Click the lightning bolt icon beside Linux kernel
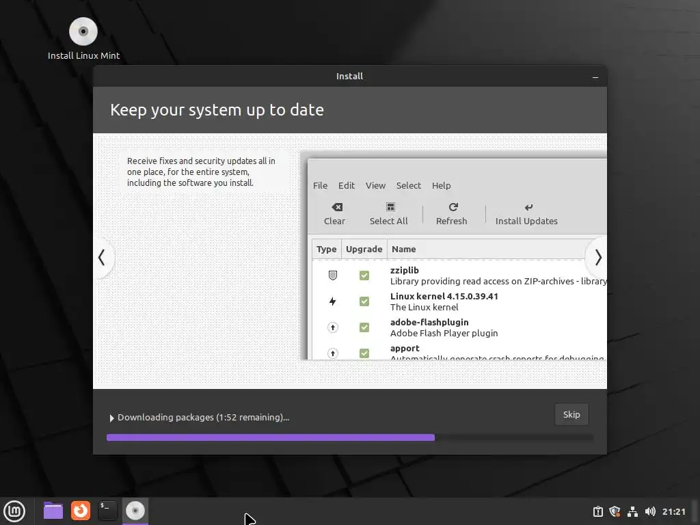Viewport: 700px width, 525px height. (333, 301)
